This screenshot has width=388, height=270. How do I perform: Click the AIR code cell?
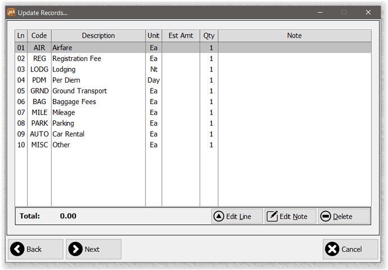[x=39, y=47]
